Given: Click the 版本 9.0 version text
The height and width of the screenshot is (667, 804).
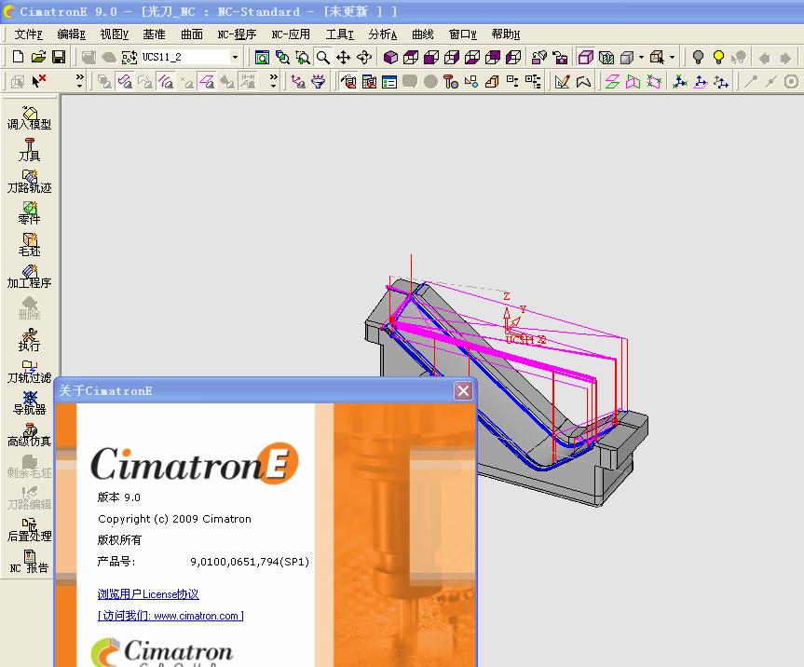Looking at the screenshot, I should 118,497.
